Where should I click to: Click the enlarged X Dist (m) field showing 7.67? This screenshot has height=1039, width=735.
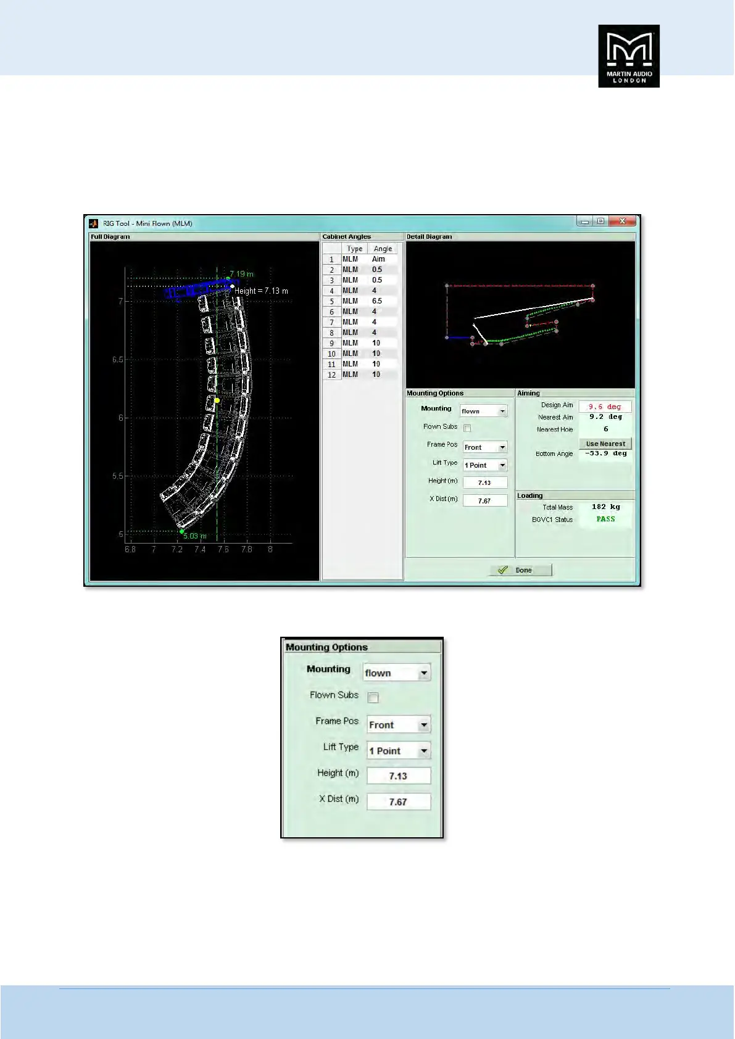coord(399,802)
